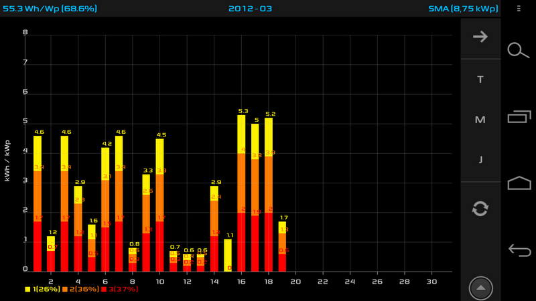This screenshot has height=301, width=536.
Task: Tap the Android back arrow
Action: [519, 250]
